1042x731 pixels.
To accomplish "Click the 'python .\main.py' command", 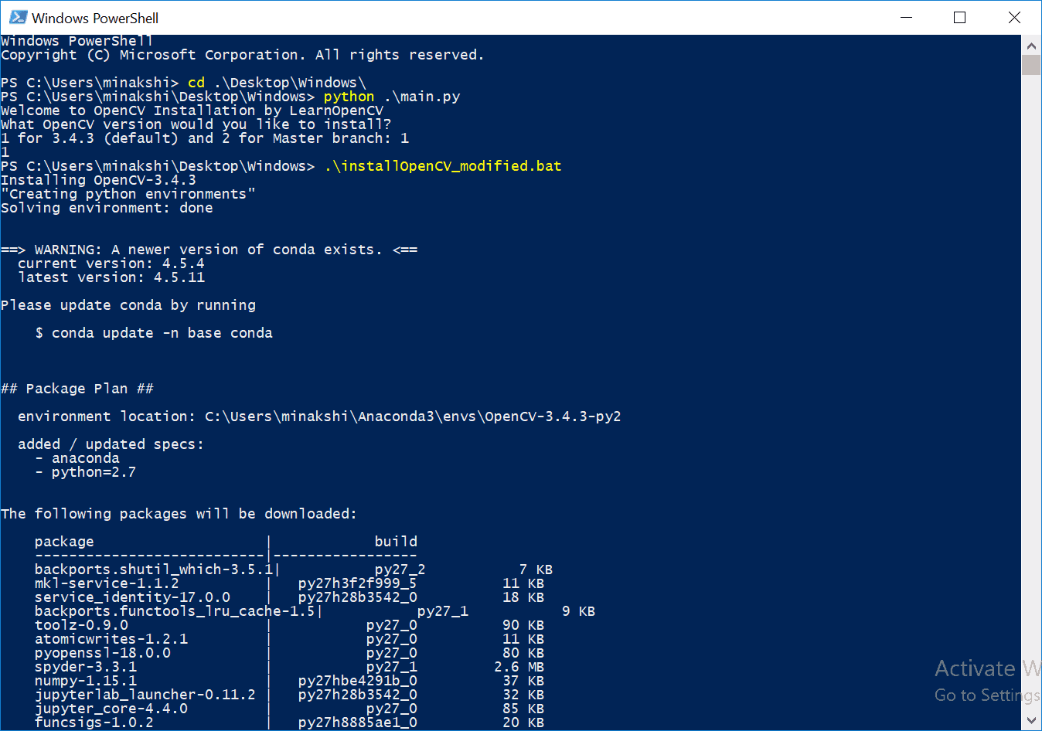I will (392, 97).
